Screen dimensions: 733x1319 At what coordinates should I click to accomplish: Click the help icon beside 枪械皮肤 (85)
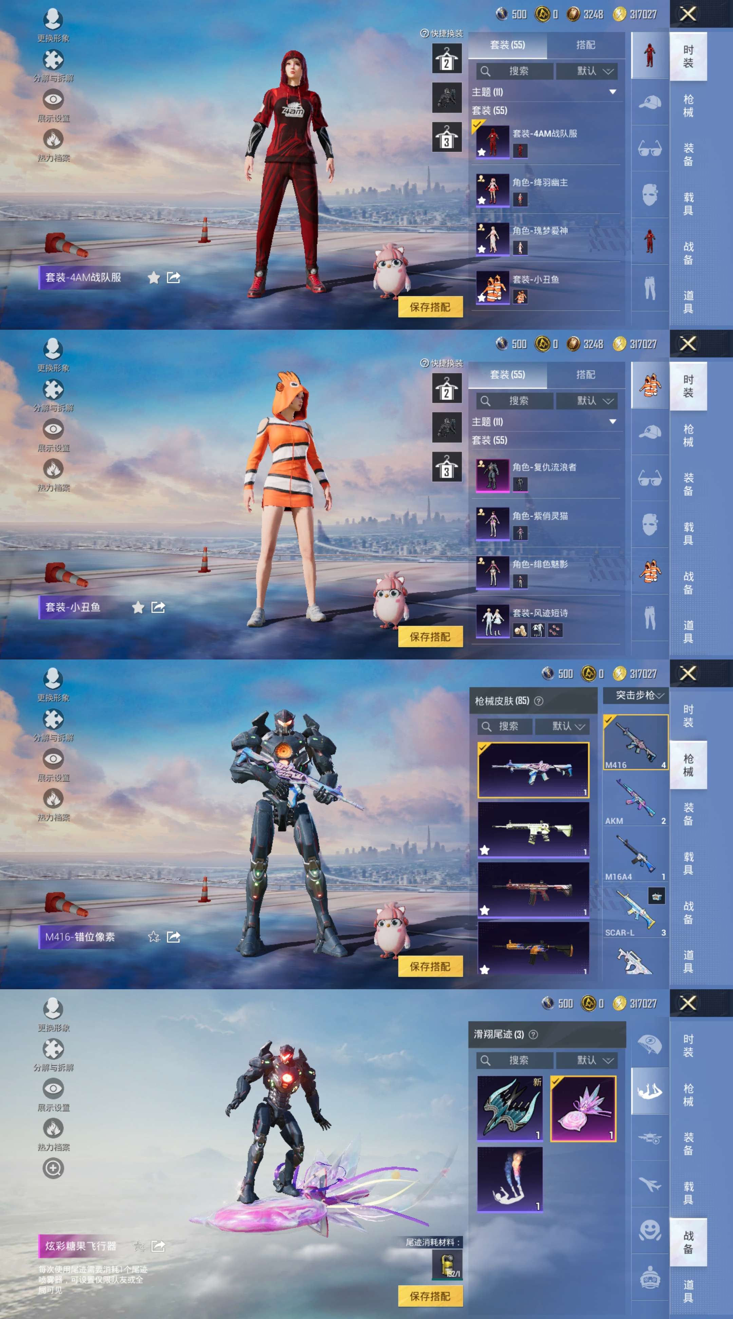coord(538,701)
